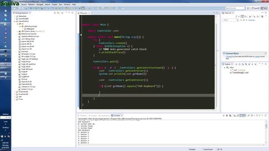Image resolution: width=269 pixels, height=151 pixels.
Task: Click the New file toolbar icon
Action: click(x=14, y=8)
